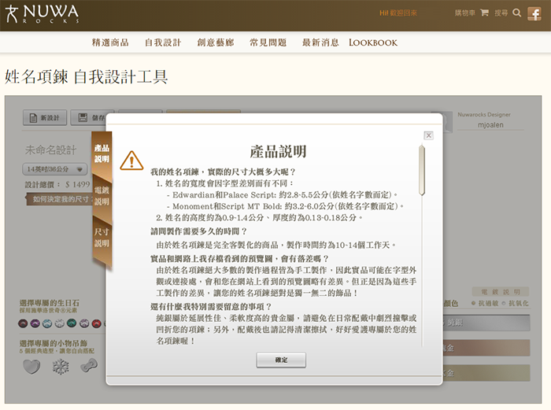This screenshot has height=410, width=551.
Task: Click the search magnifier icon
Action: coord(516,13)
